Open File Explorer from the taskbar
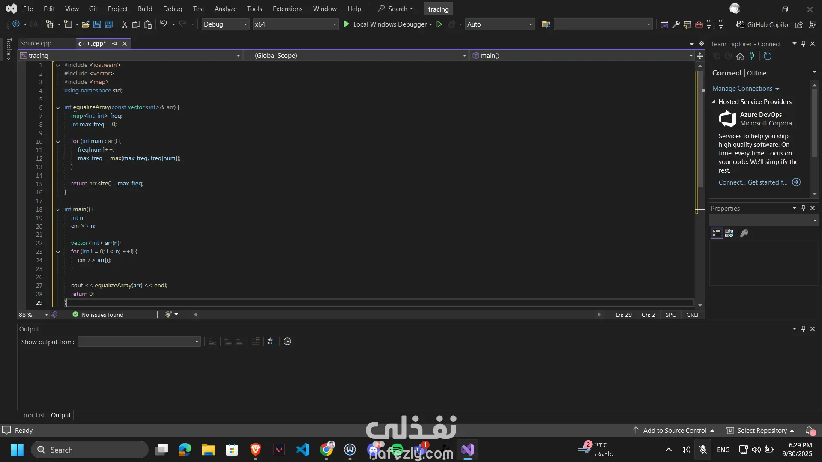 tap(209, 450)
